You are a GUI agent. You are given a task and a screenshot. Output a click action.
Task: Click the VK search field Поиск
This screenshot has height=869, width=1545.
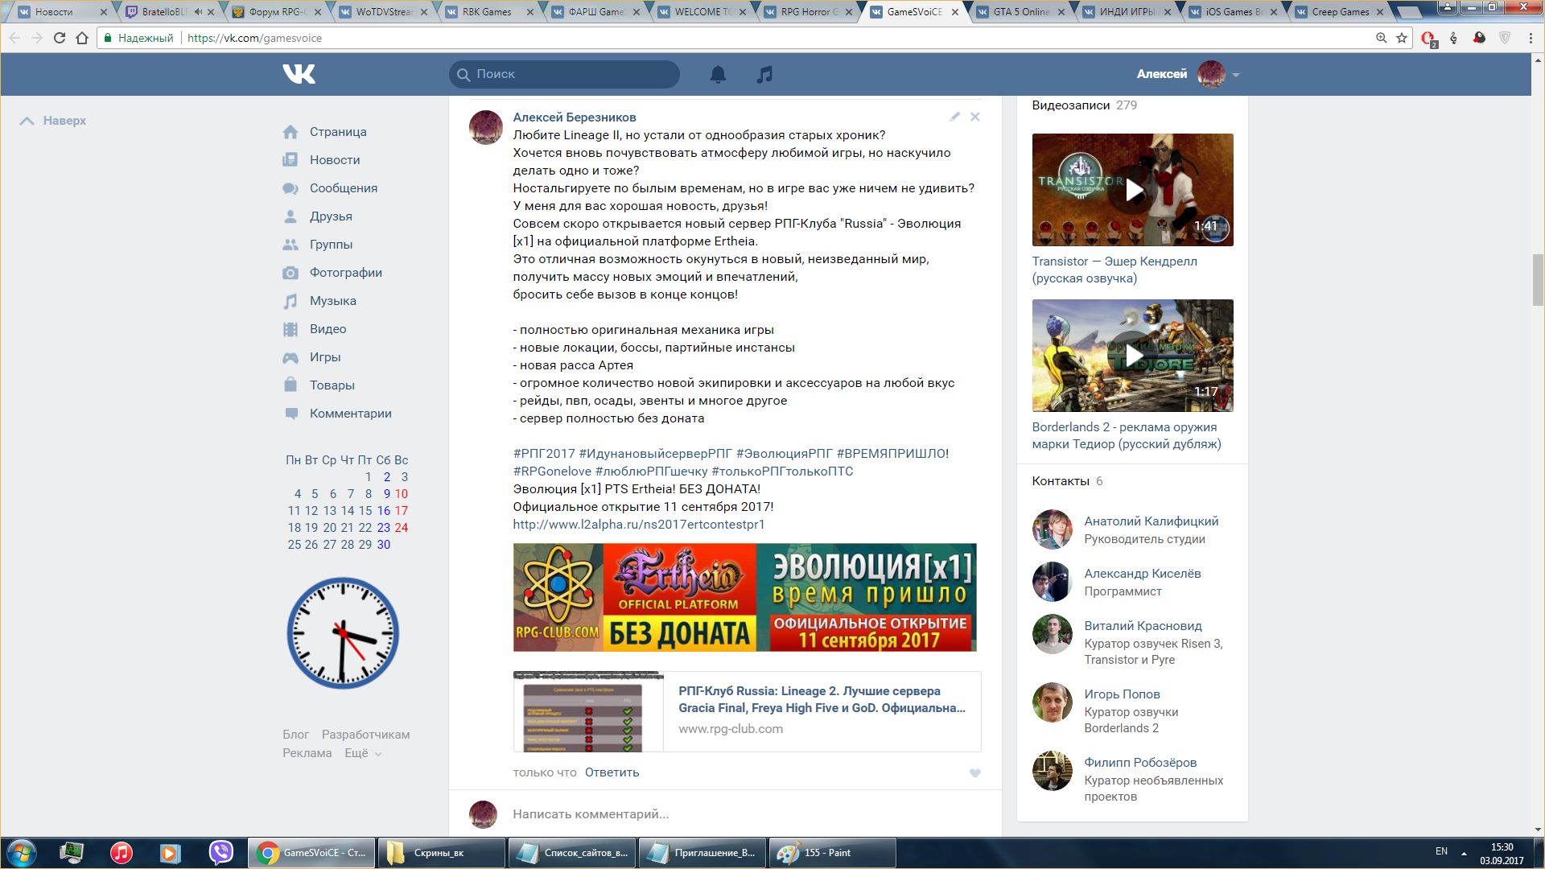[x=564, y=74]
